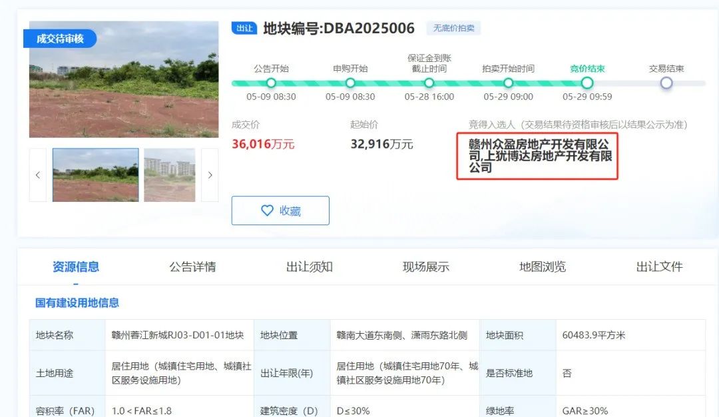The image size is (719, 417).
Task: Click winning bidder 赣州众盈房地产开发有限公司 text
Action: pyautogui.click(x=540, y=156)
